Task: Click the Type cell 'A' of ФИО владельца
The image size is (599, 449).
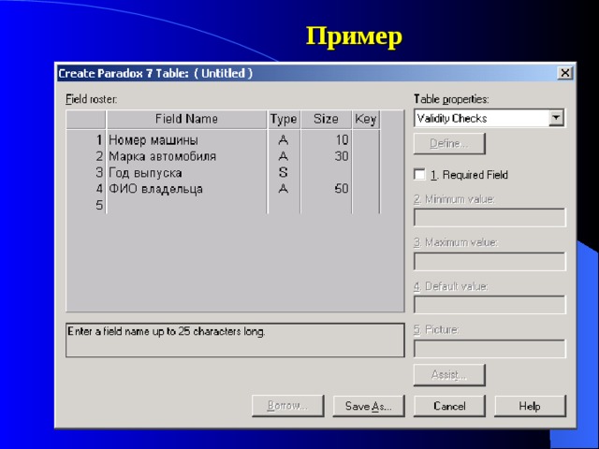Action: (284, 189)
